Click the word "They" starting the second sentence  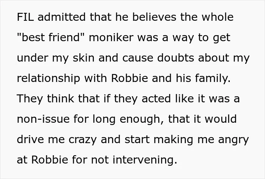point(30,99)
